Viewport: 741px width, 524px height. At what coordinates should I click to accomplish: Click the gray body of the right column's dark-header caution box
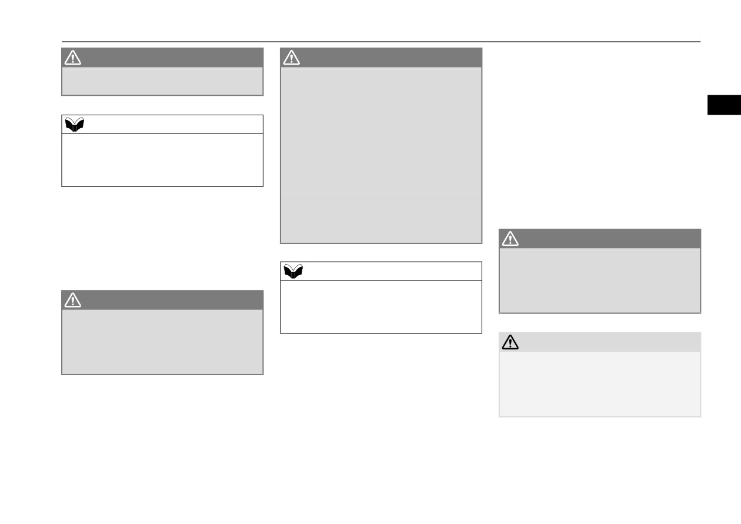(600, 281)
